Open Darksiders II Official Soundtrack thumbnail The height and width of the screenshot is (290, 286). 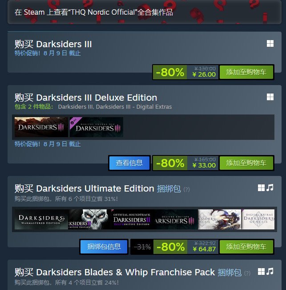pyautogui.click(x=132, y=219)
